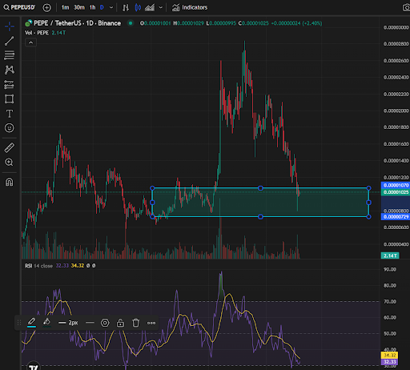410x370 pixels.
Task: Delete the drawing with trash icon
Action: [135, 323]
